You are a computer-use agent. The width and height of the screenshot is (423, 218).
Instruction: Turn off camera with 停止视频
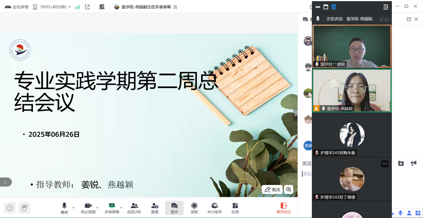click(x=88, y=208)
